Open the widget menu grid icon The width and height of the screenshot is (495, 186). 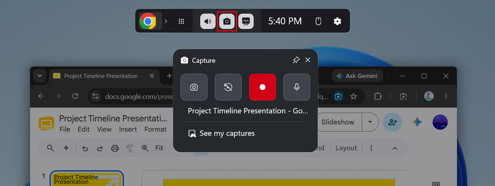point(181,21)
